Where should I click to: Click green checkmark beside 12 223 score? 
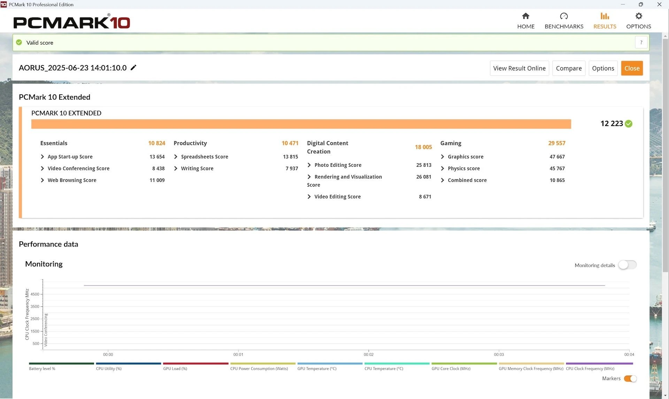[629, 124]
